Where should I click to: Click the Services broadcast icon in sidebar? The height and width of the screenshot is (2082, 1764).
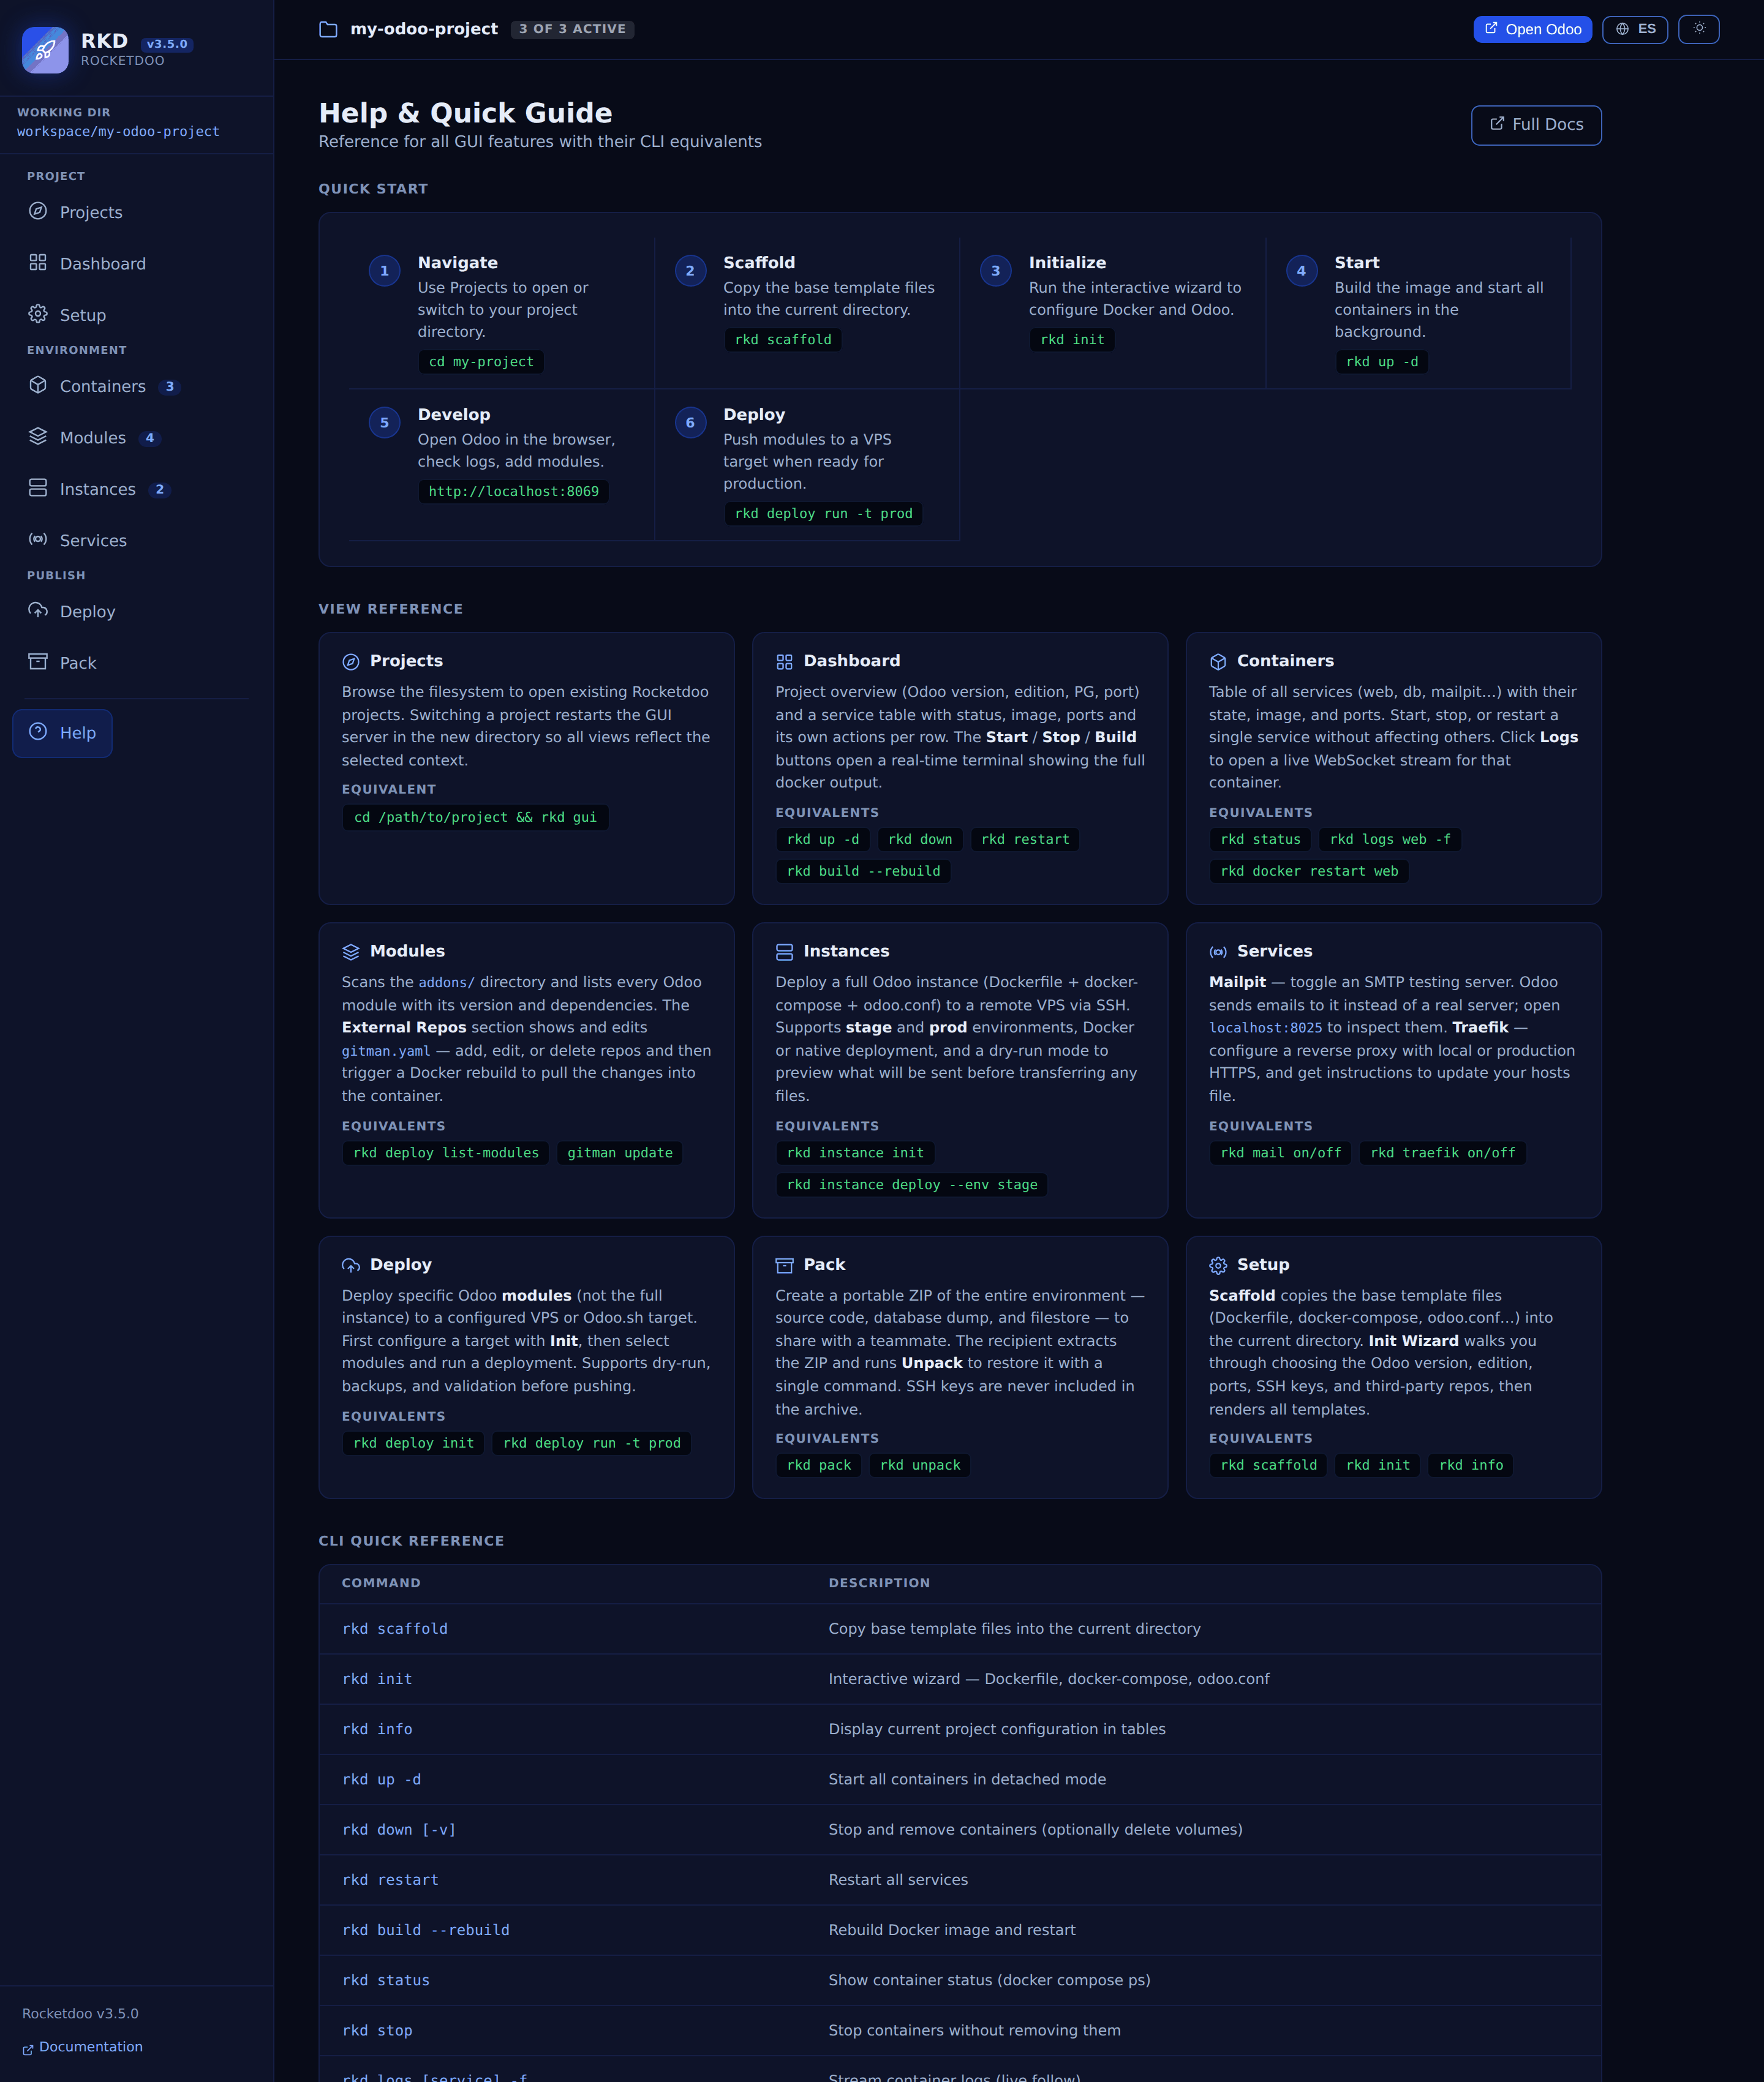38,539
